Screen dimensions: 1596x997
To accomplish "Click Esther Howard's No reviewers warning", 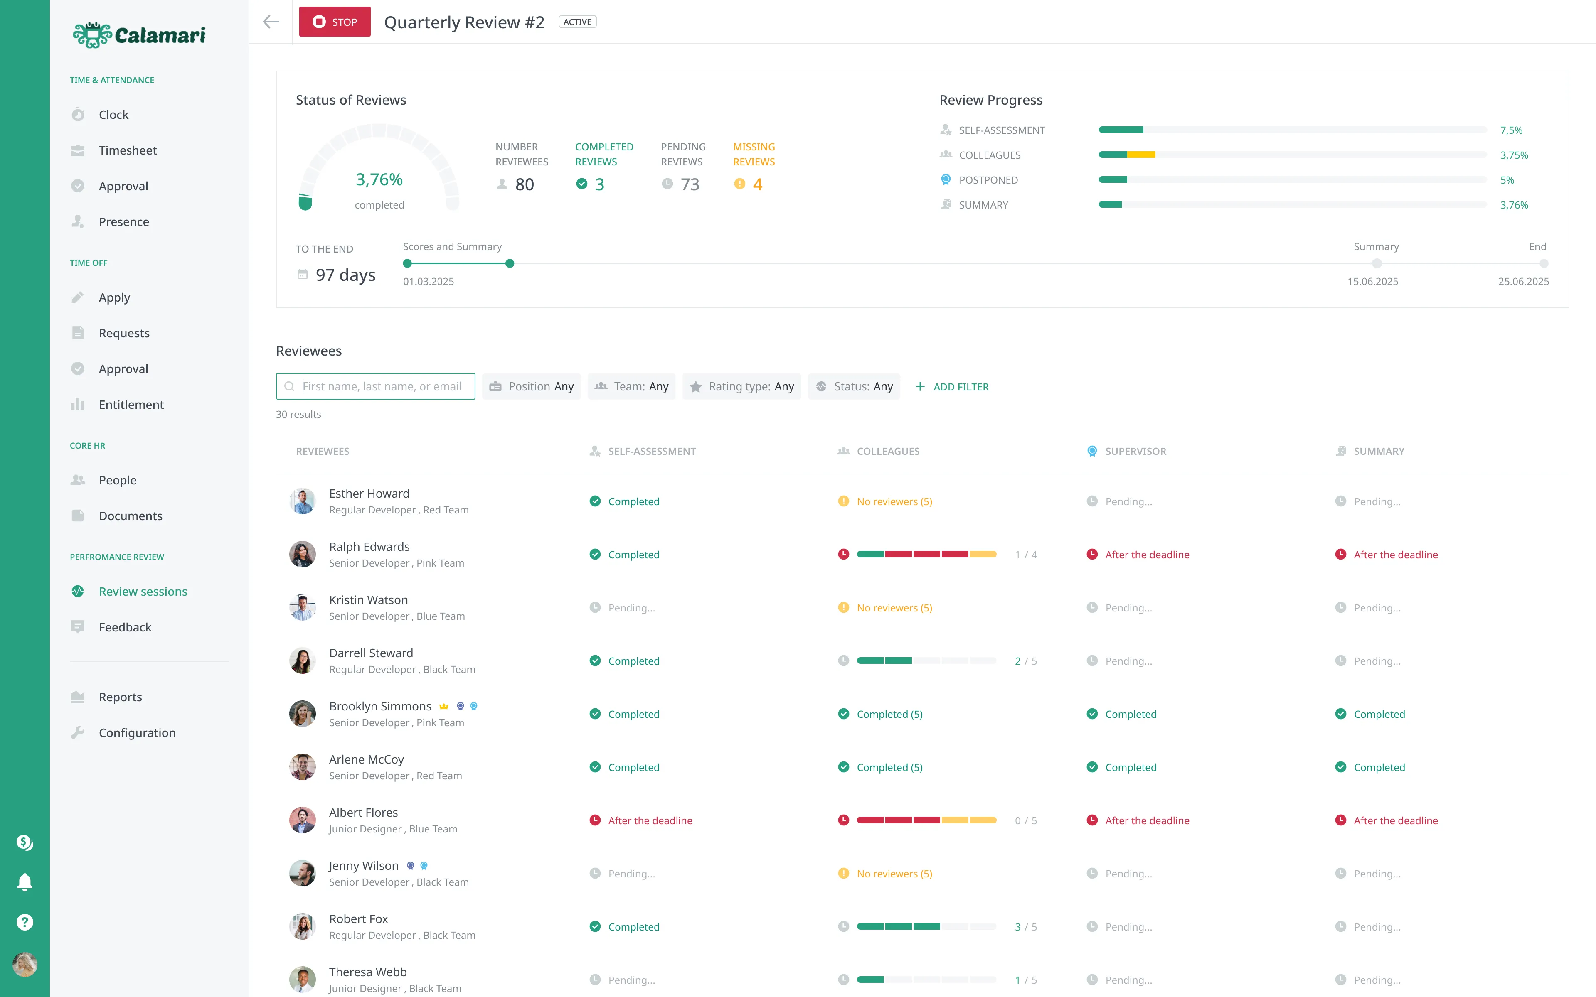I will 894,502.
